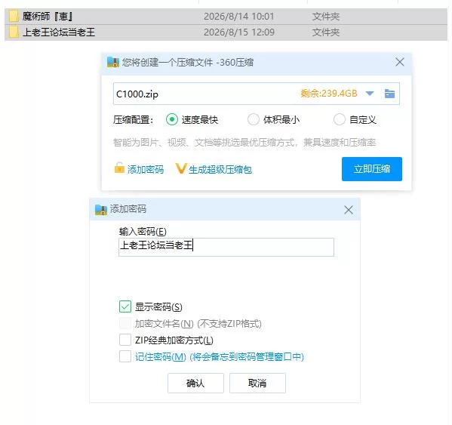Screen dimensions: 452x425
Task: Click the disabled 加密文件名(N) checkbox
Action: pyautogui.click(x=125, y=324)
